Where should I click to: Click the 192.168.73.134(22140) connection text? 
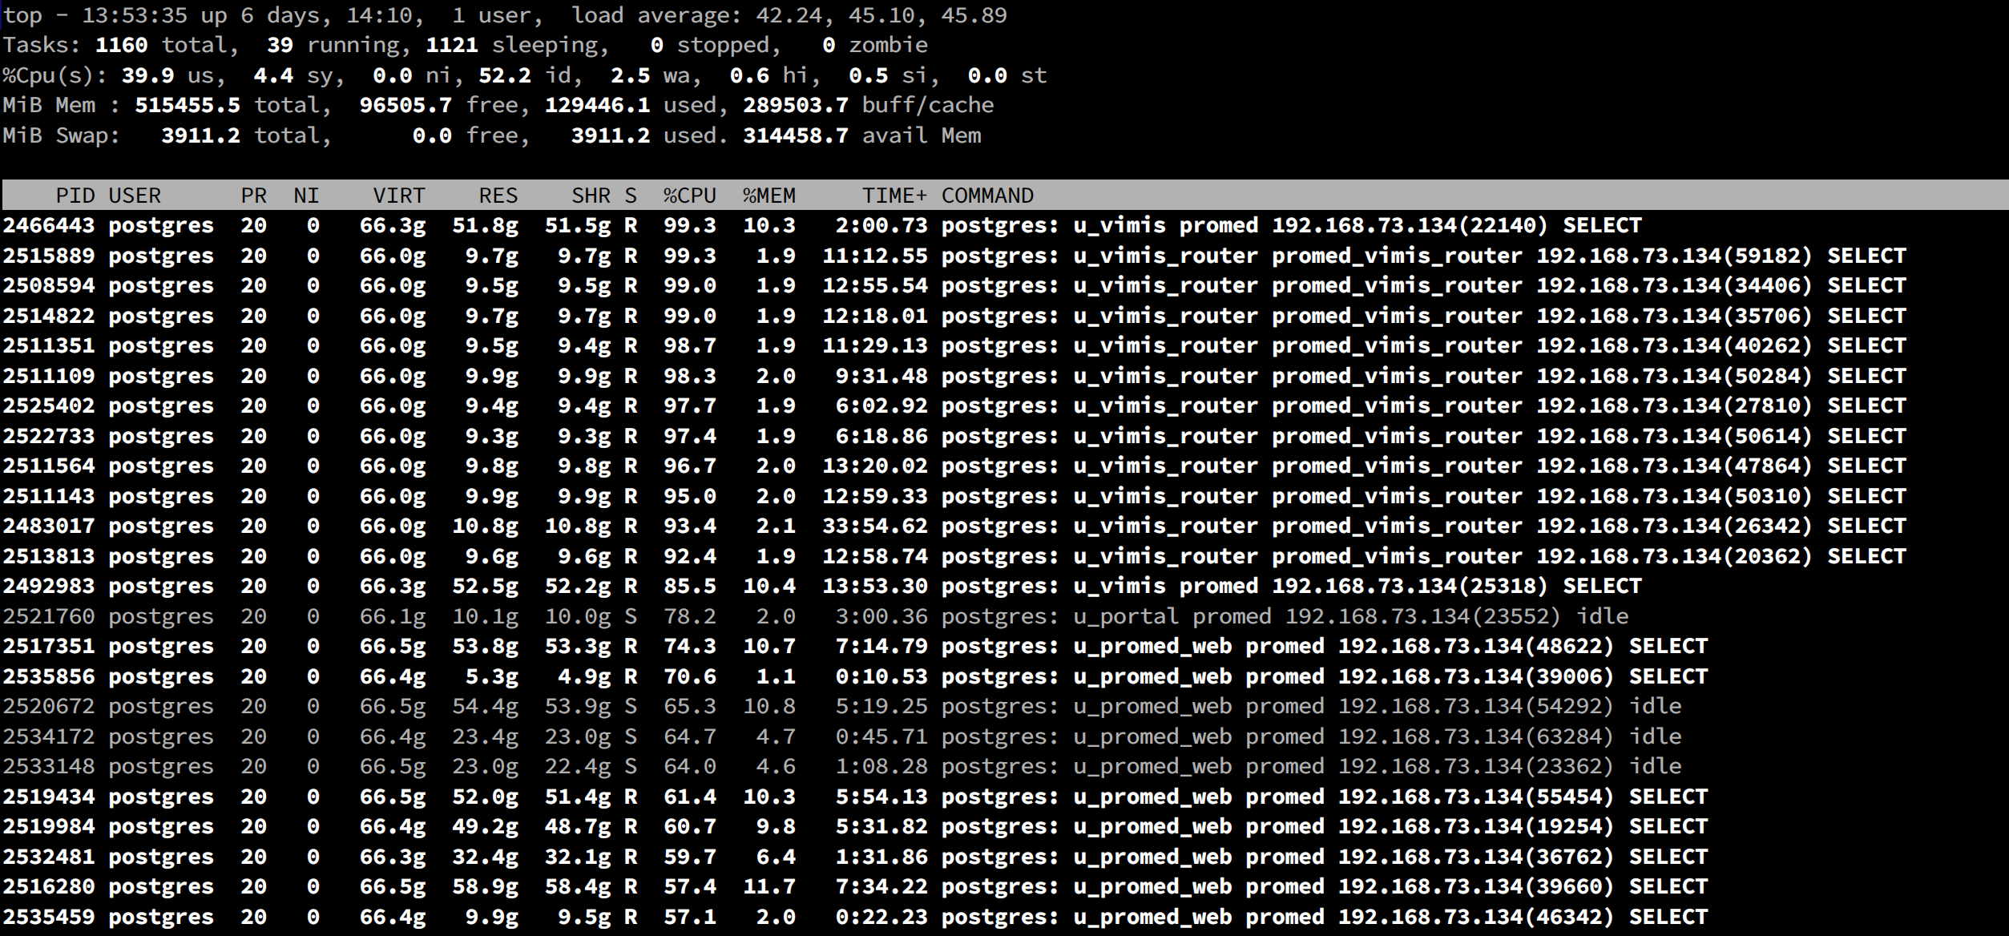[1410, 225]
